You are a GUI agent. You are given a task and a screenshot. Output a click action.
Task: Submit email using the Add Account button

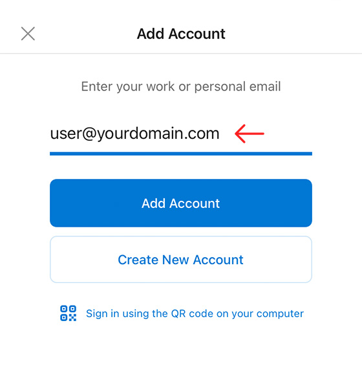click(181, 203)
